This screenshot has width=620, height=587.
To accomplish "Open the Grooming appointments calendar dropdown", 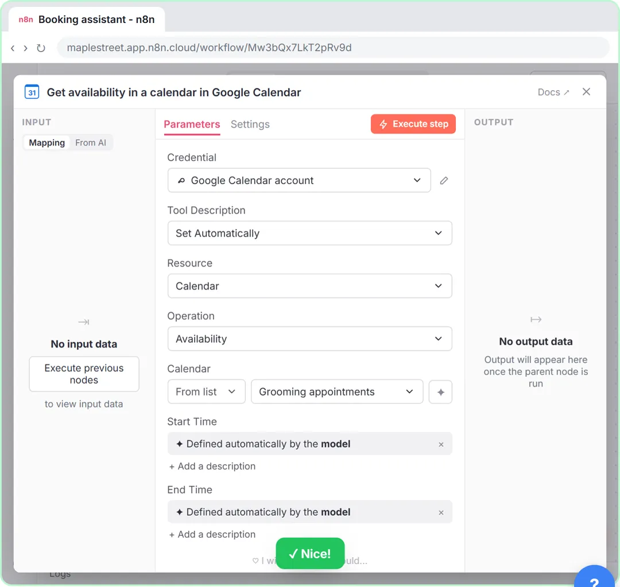I will (337, 392).
